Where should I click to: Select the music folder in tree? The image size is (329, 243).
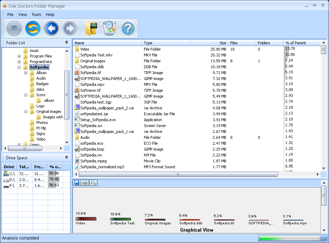tap(34, 51)
